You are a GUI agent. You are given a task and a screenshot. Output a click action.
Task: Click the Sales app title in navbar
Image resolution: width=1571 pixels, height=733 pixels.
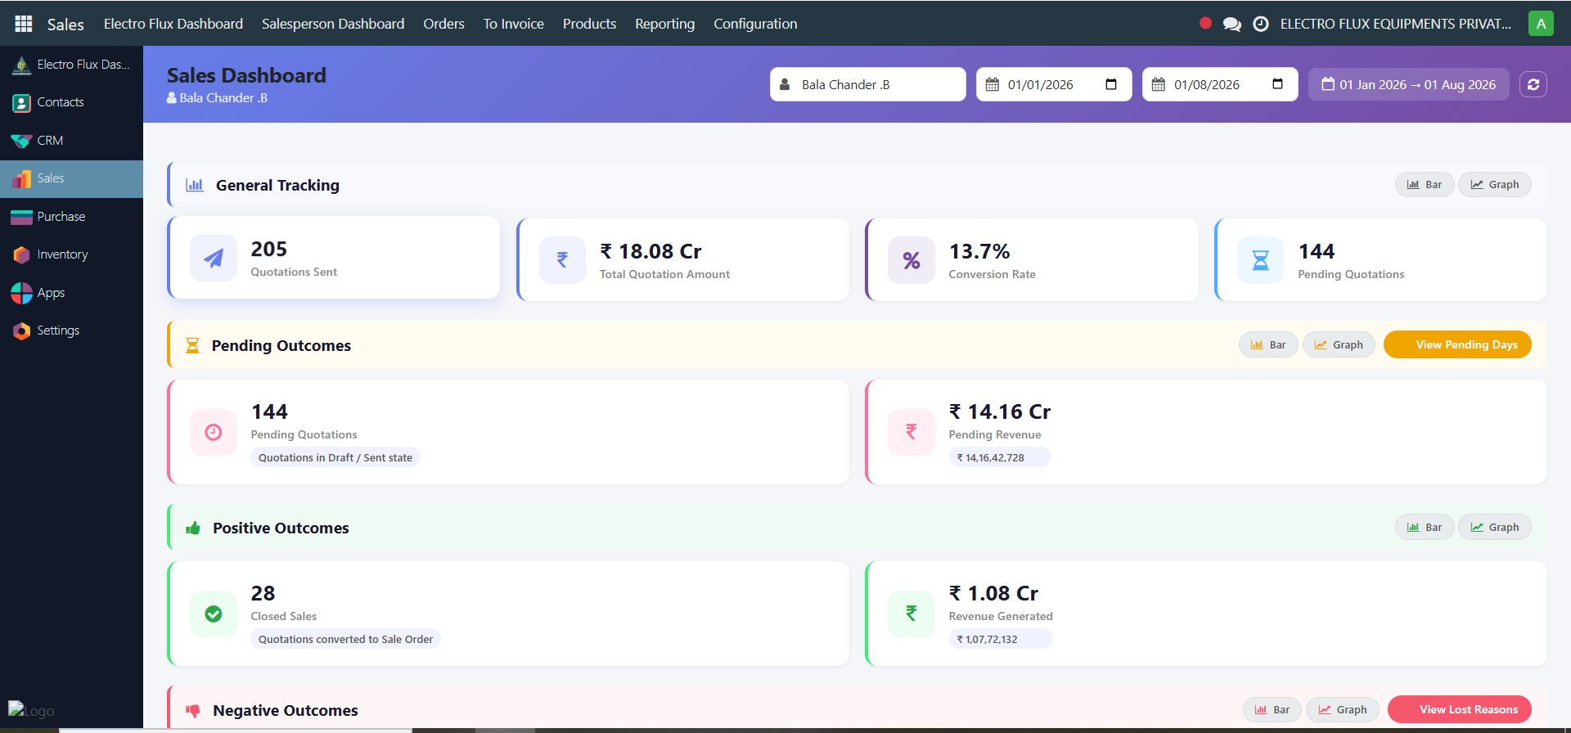click(65, 25)
